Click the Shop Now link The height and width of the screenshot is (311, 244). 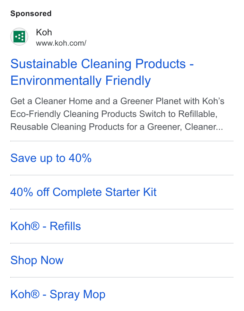(x=37, y=260)
